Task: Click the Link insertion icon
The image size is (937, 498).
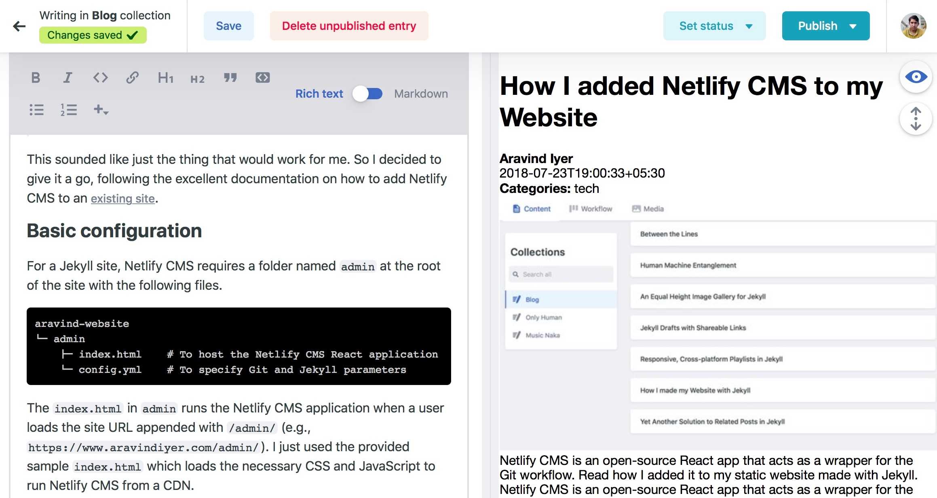Action: (133, 77)
